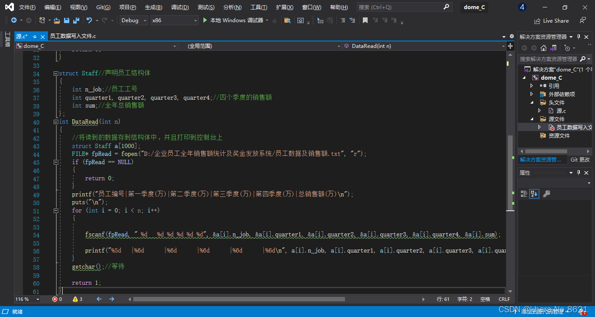Screen dimensions: 595x317
Task: Collapse the DataRead function block
Action: click(x=56, y=122)
